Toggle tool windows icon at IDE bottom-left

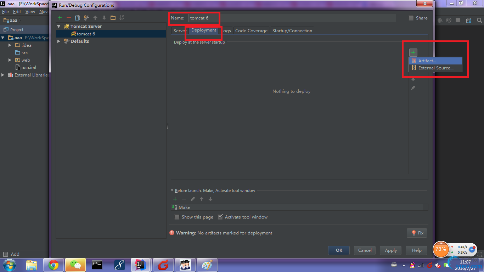click(x=5, y=254)
